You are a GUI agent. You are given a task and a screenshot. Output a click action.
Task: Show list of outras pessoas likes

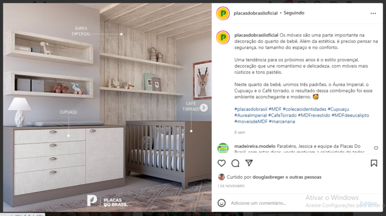[305, 177]
